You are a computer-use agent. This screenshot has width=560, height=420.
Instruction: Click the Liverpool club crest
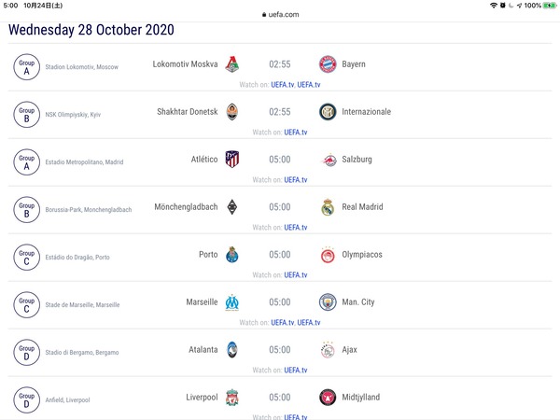coord(232,398)
